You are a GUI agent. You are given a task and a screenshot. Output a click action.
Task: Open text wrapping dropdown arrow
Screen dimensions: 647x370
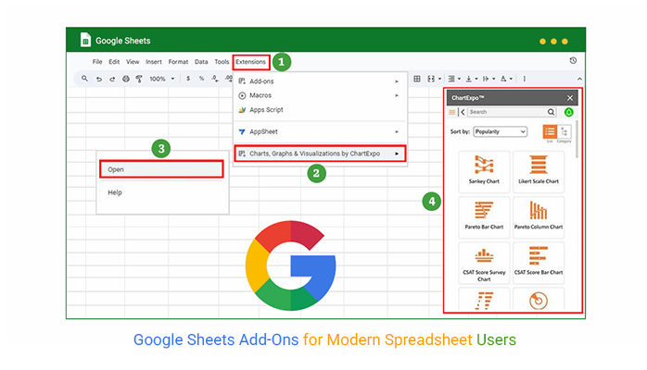tap(494, 79)
